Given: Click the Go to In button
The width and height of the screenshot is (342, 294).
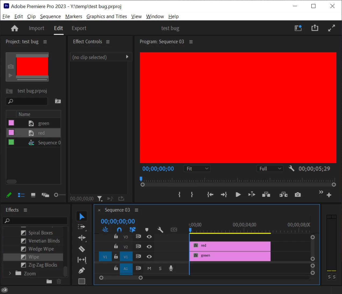Looking at the screenshot, I should pyautogui.click(x=210, y=194).
